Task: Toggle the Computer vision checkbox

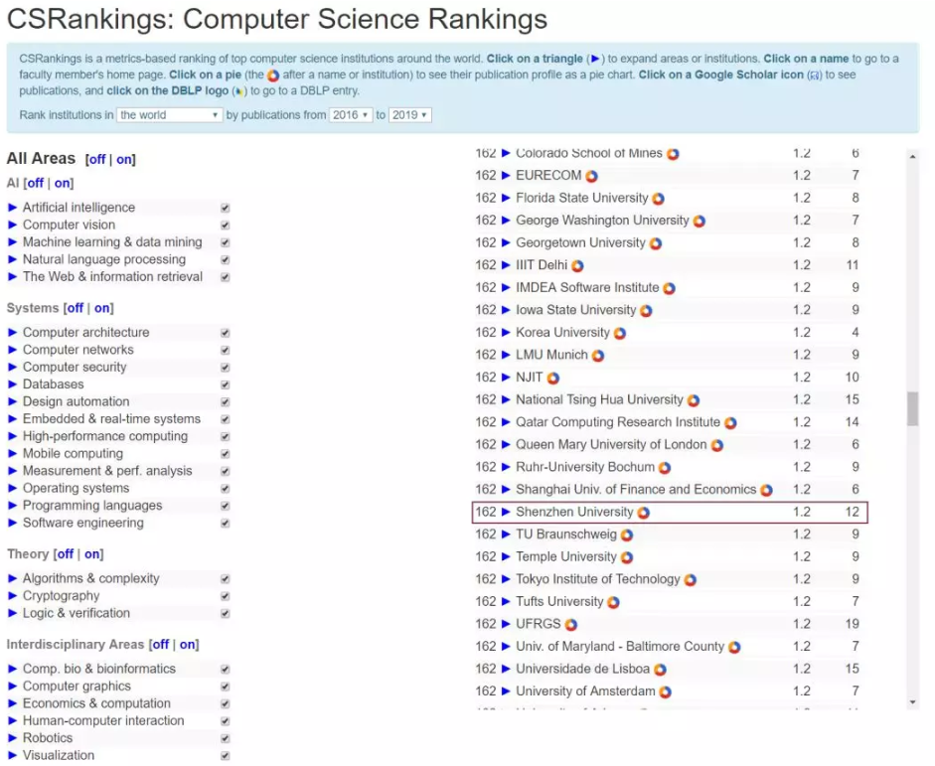Action: (225, 226)
